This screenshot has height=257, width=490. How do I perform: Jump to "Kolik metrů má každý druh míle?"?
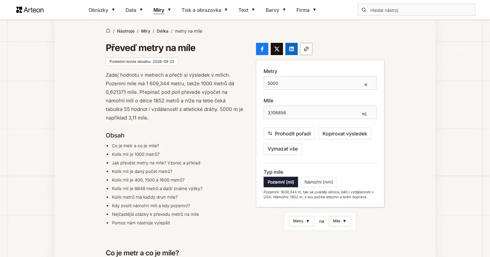pos(145,197)
